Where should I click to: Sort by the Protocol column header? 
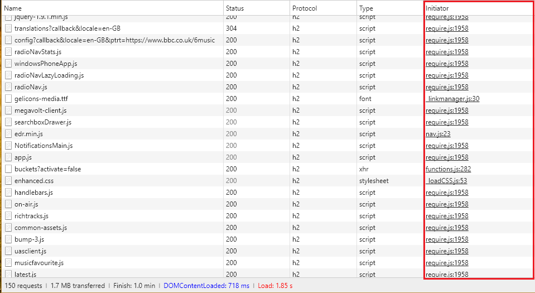[323, 8]
